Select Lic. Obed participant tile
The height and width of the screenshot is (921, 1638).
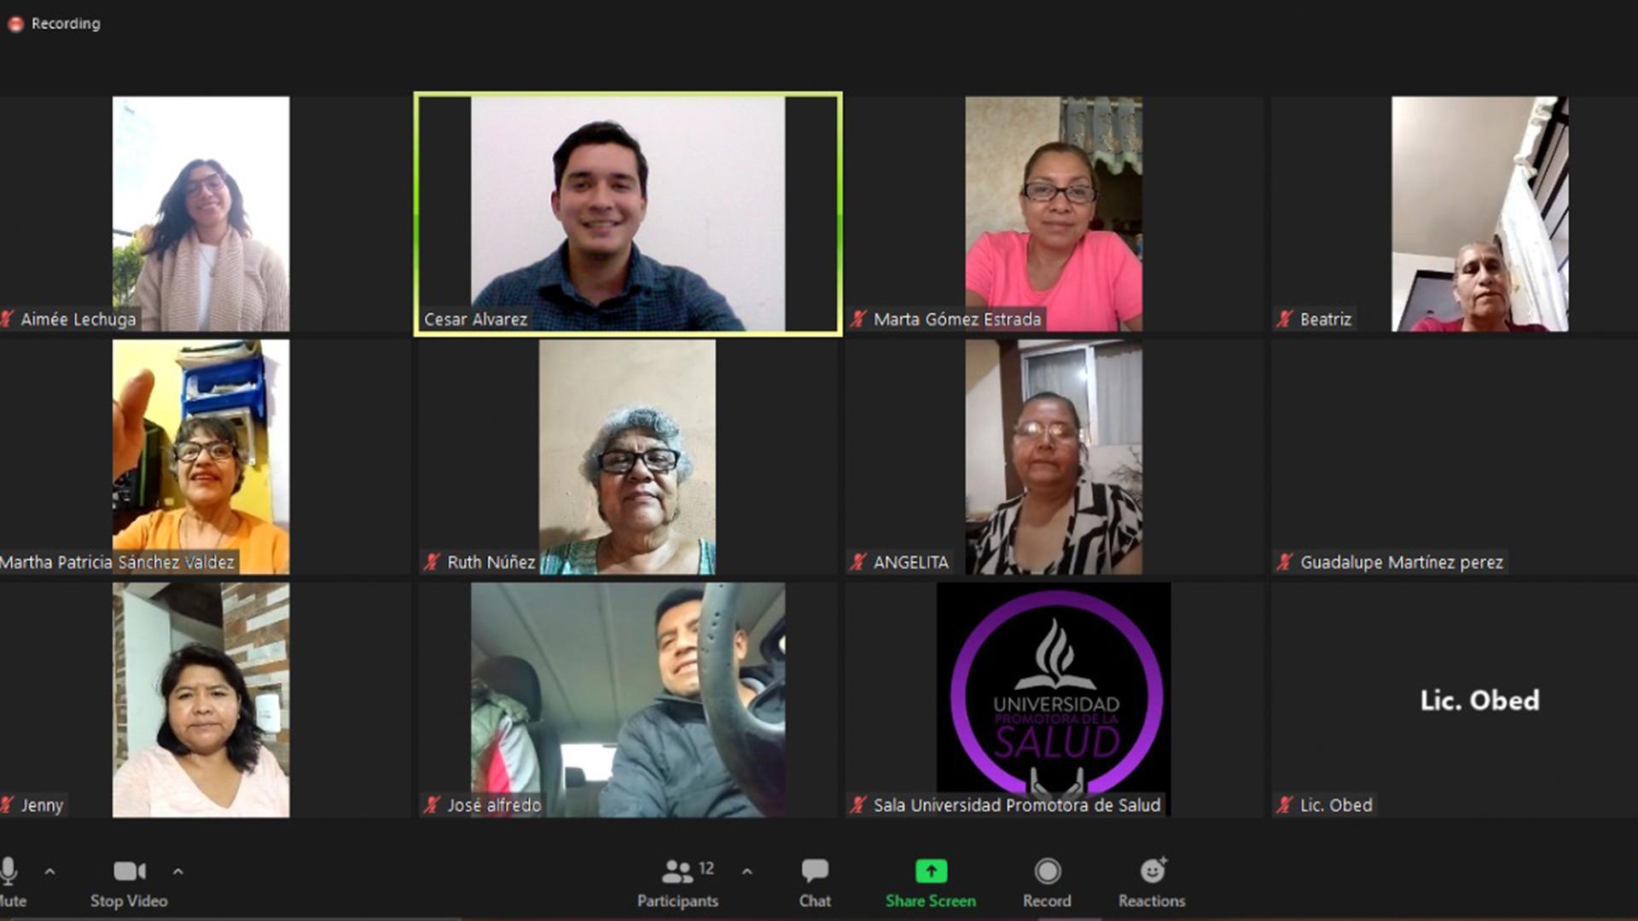(x=1479, y=699)
